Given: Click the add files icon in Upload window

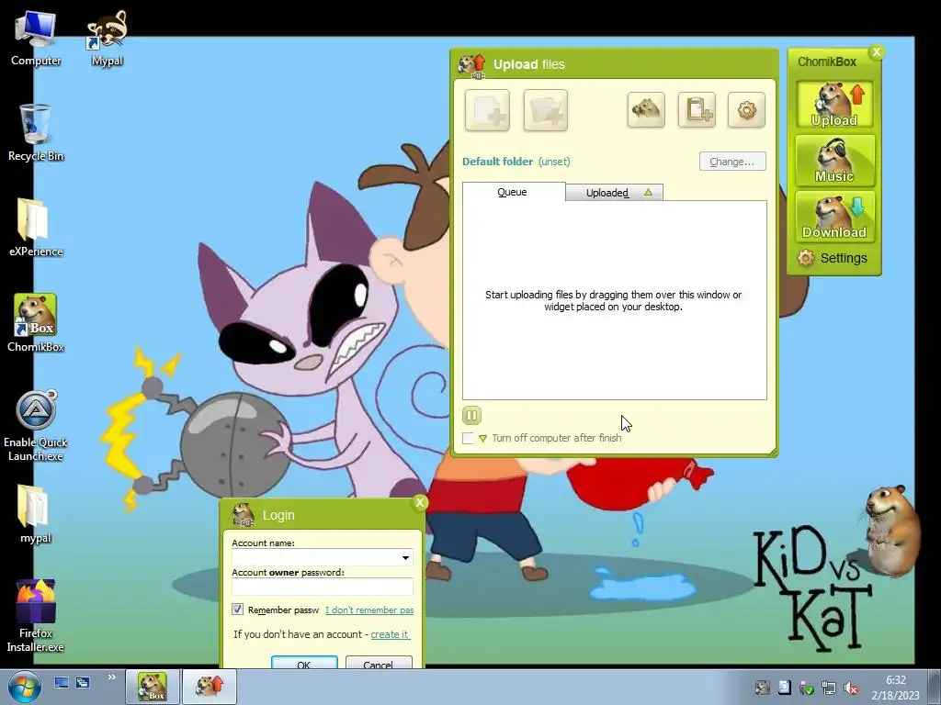Looking at the screenshot, I should tap(487, 110).
